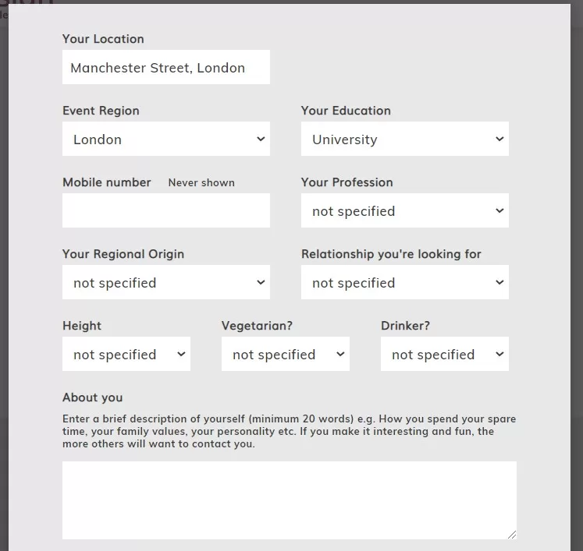The width and height of the screenshot is (583, 551).
Task: Focus the Mobile number input box
Action: (165, 211)
